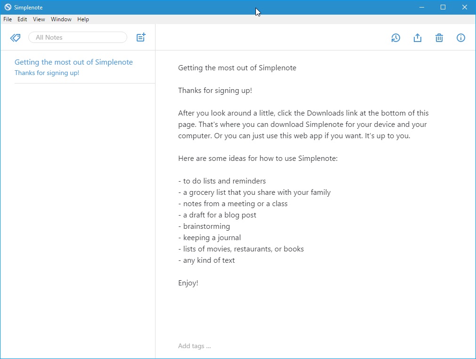Screen dimensions: 476x359
Task: Open the Help menu
Action: point(83,19)
